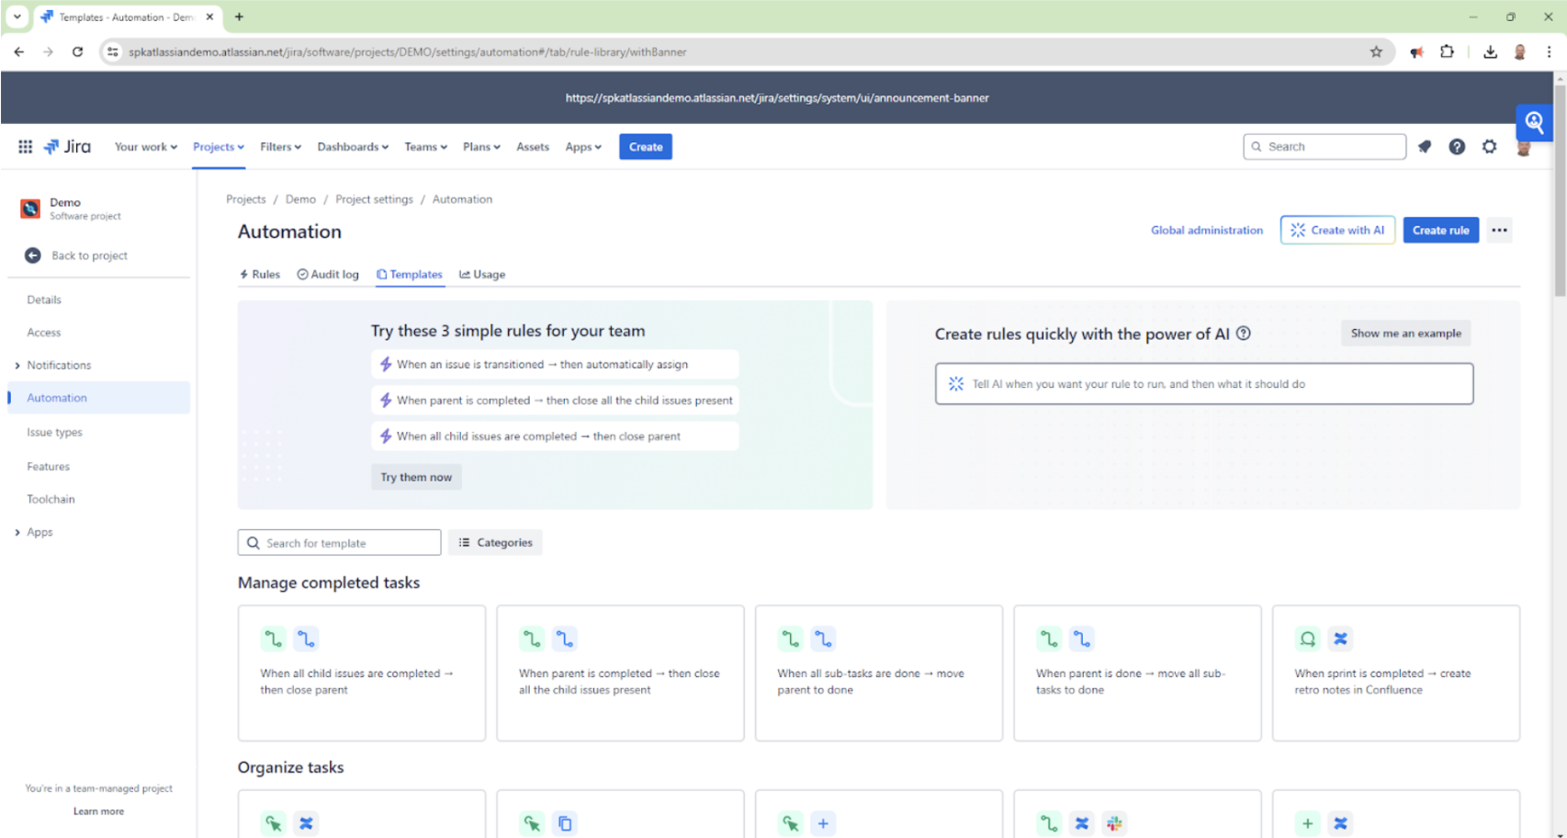Select Details in sidebar

pos(44,300)
